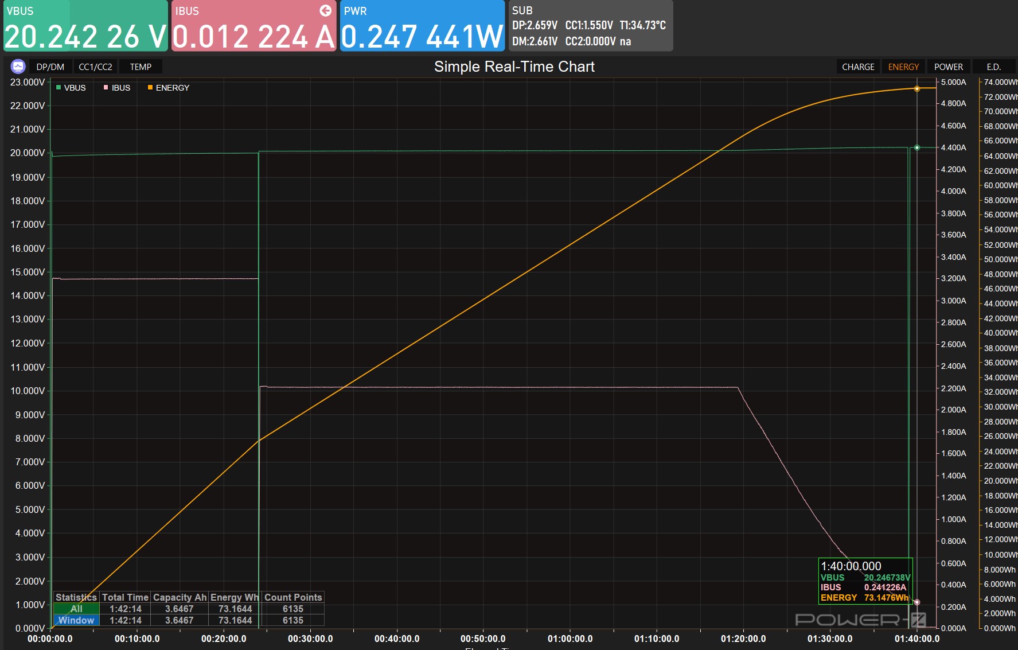The image size is (1018, 650).
Task: Toggle the CC1/CC2 chart series
Action: point(95,67)
